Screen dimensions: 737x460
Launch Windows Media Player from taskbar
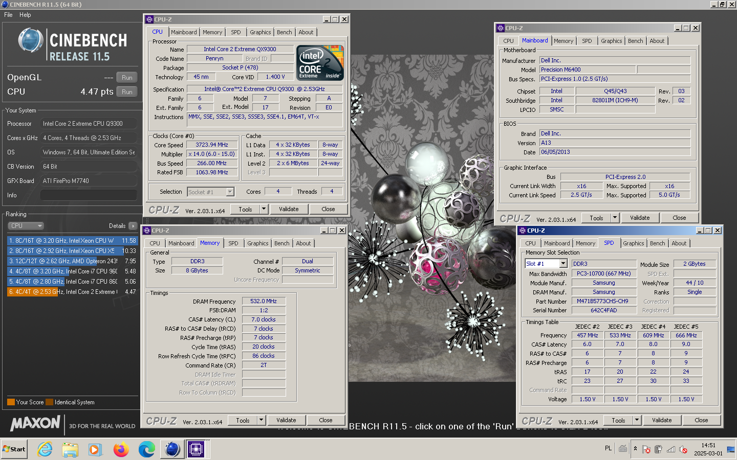[x=95, y=450]
